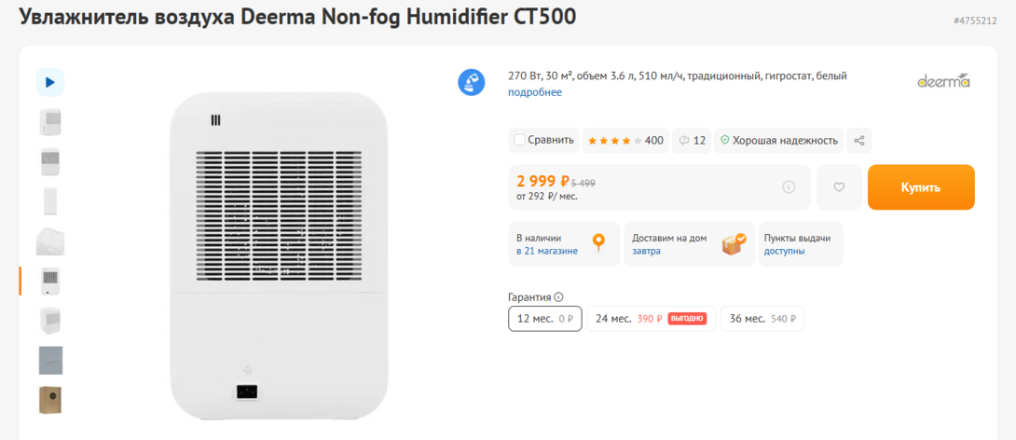Open pickup points доступны link
Viewport: 1016px width, 440px height.
(x=784, y=251)
